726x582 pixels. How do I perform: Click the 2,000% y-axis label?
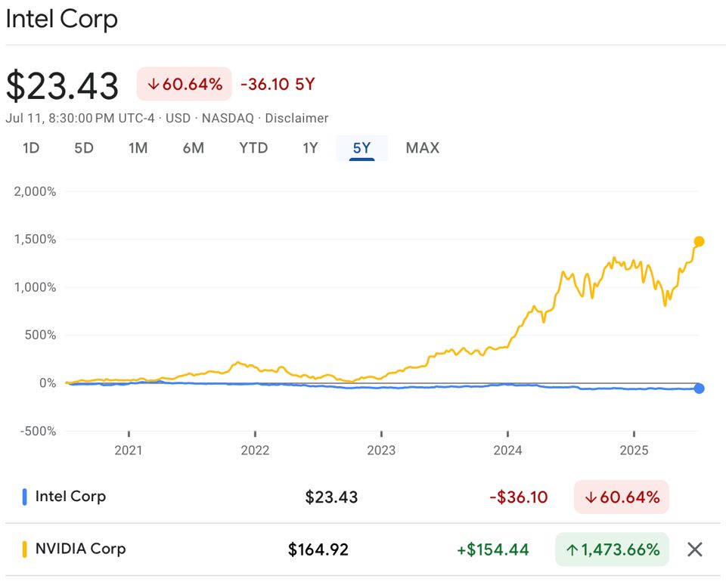(36, 191)
